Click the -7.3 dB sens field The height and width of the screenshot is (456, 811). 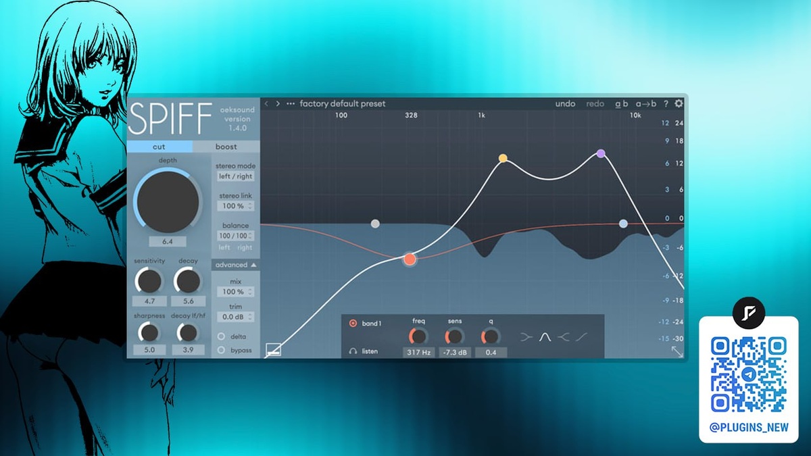click(x=455, y=352)
